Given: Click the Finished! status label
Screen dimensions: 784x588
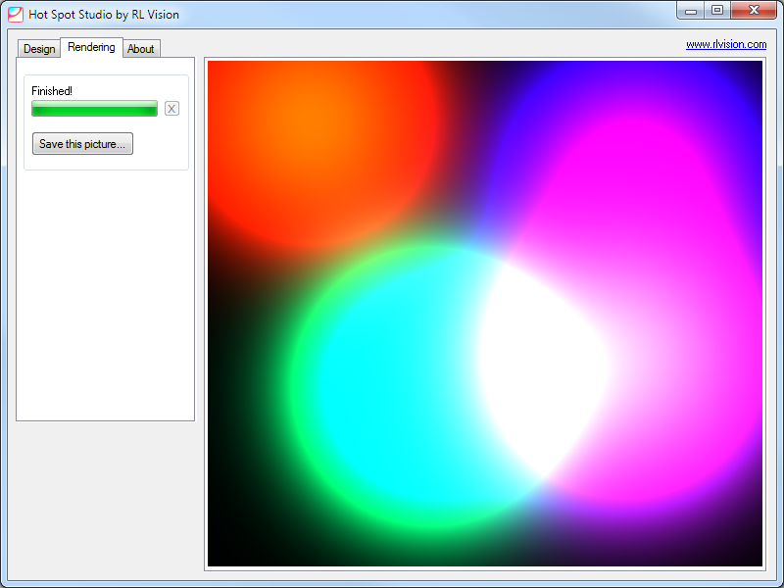Looking at the screenshot, I should tap(52, 91).
